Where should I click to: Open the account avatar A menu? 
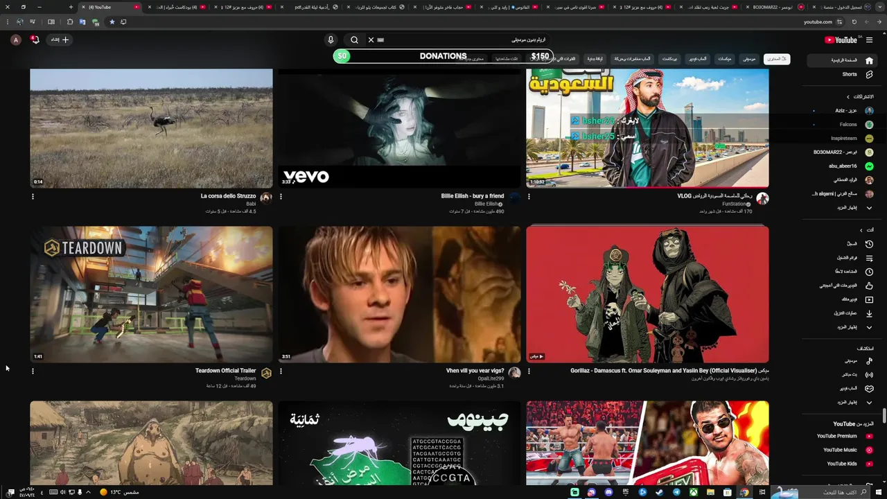click(15, 40)
